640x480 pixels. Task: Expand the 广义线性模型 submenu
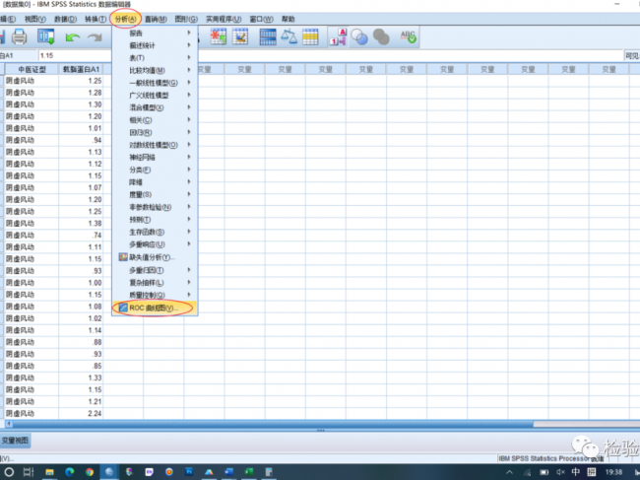click(x=156, y=95)
